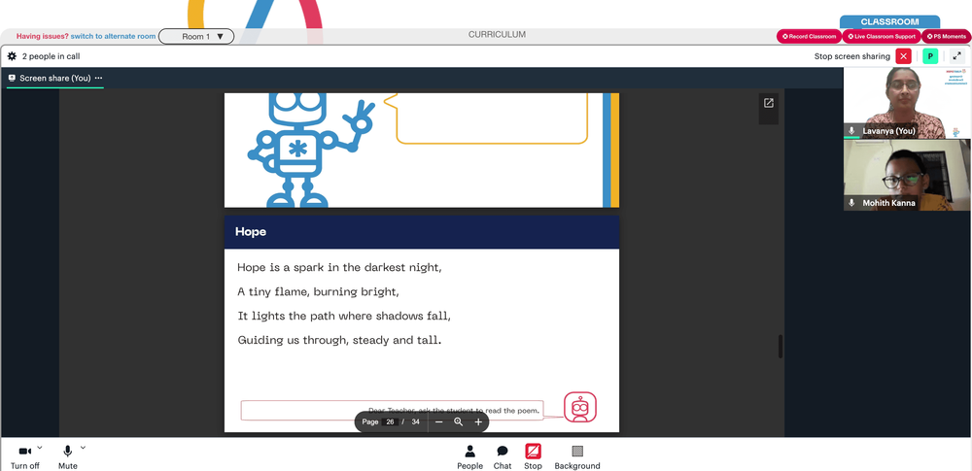Viewport: 972px width, 471px height.
Task: Expand the Room 1 dropdown
Action: 196,37
